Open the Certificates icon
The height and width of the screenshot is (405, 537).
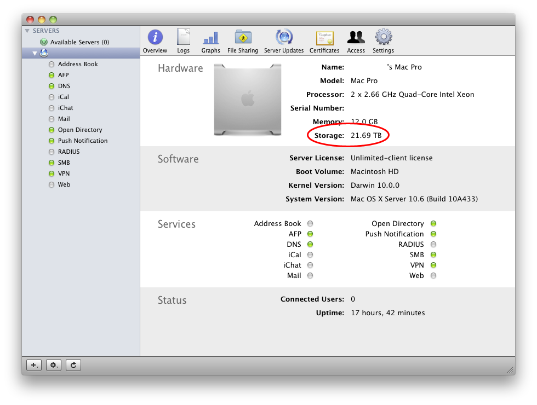(x=324, y=38)
